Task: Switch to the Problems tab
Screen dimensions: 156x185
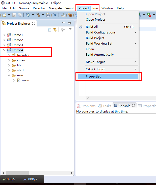Action: [x=86, y=106]
